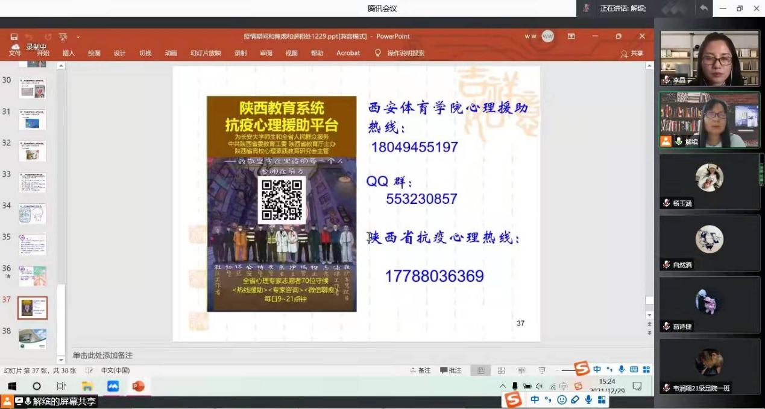Select normal view icon in status bar
This screenshot has width=765, height=409.
(480, 370)
